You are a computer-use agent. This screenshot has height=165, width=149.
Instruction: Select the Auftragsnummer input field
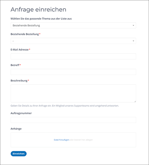pos(73,120)
